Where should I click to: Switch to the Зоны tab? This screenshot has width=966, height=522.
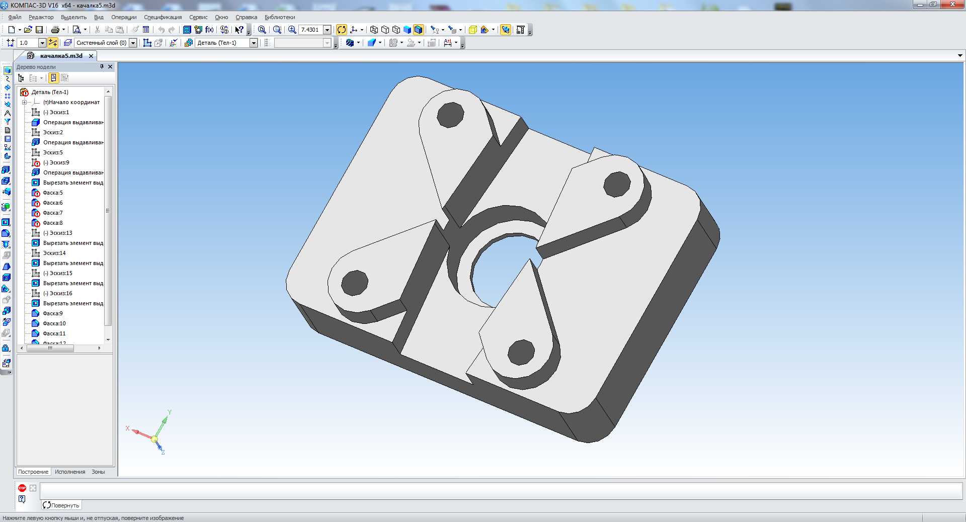[x=98, y=472]
